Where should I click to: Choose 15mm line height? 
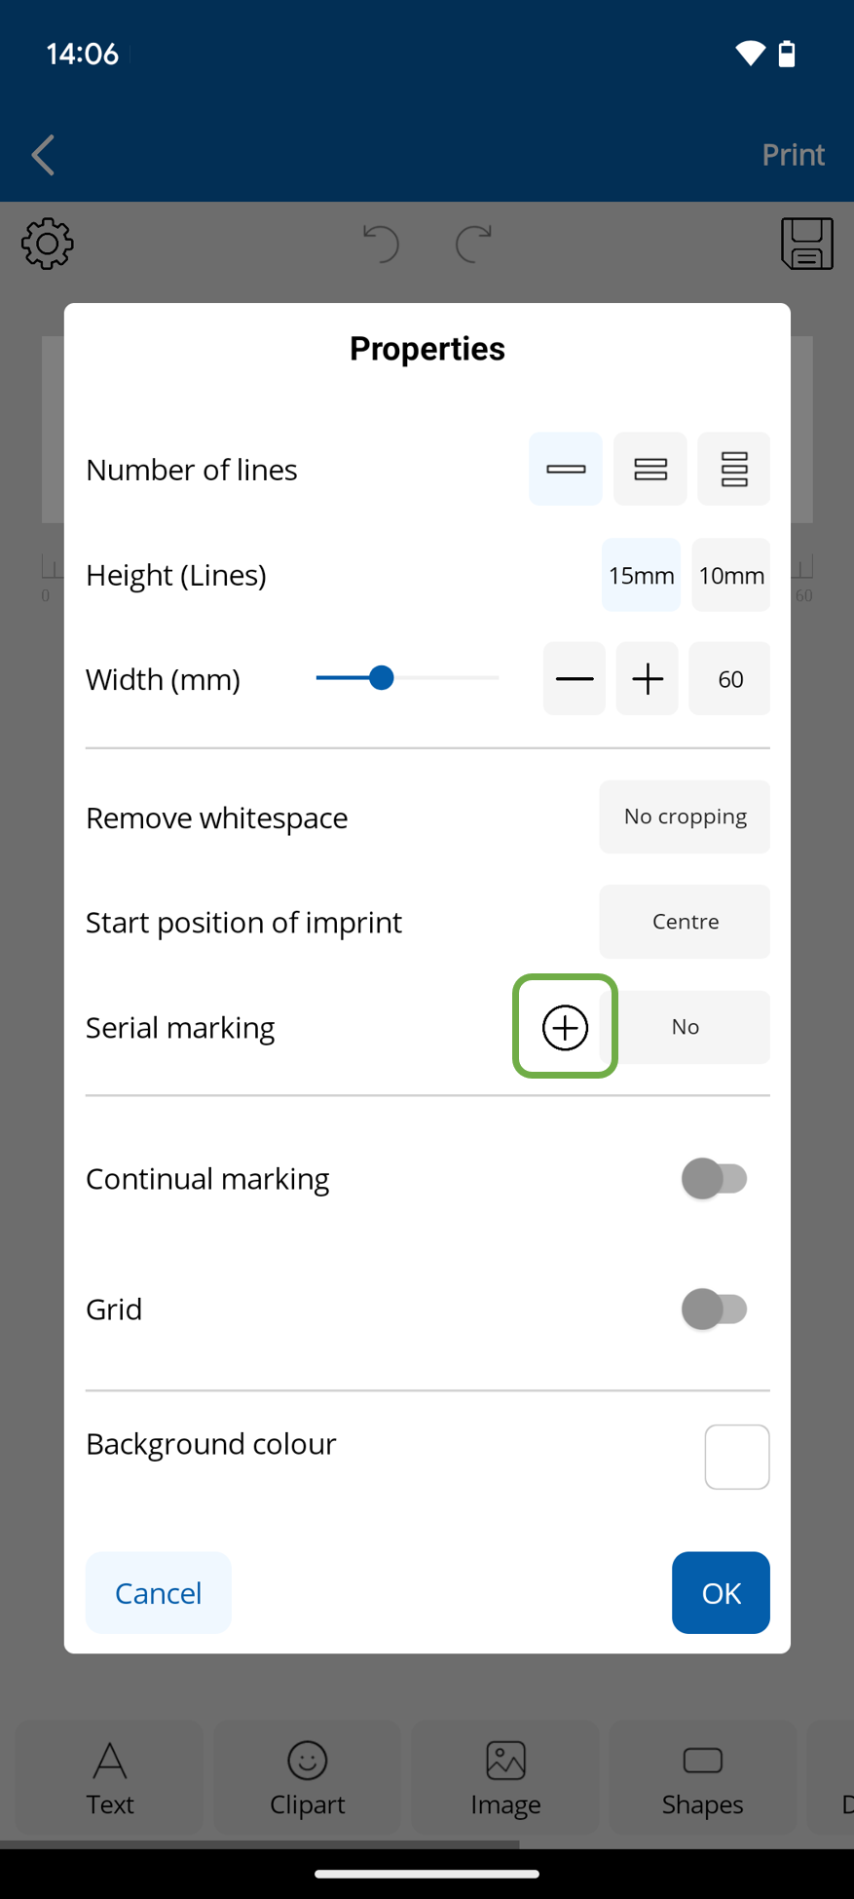(641, 575)
